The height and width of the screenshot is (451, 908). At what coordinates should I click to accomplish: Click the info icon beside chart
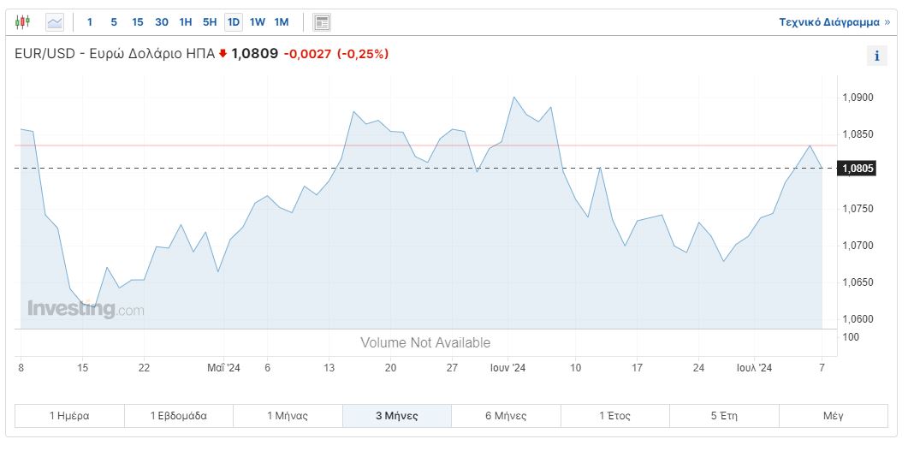coord(876,56)
